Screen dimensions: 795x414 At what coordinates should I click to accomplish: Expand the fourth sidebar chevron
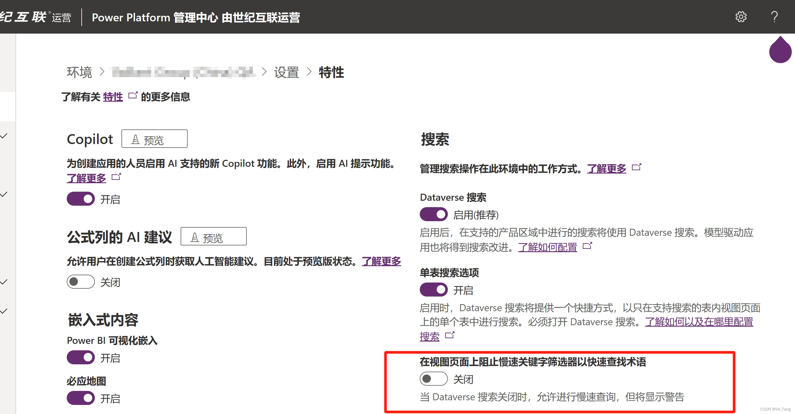click(4, 311)
